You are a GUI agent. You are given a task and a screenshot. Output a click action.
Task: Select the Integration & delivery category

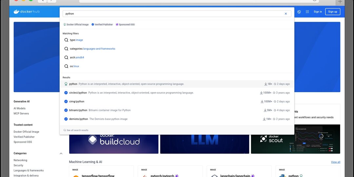26,175
